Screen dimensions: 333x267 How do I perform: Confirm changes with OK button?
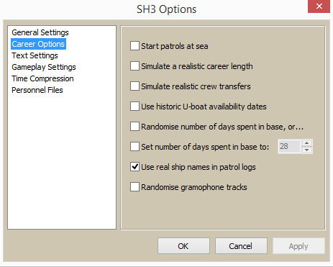point(183,246)
